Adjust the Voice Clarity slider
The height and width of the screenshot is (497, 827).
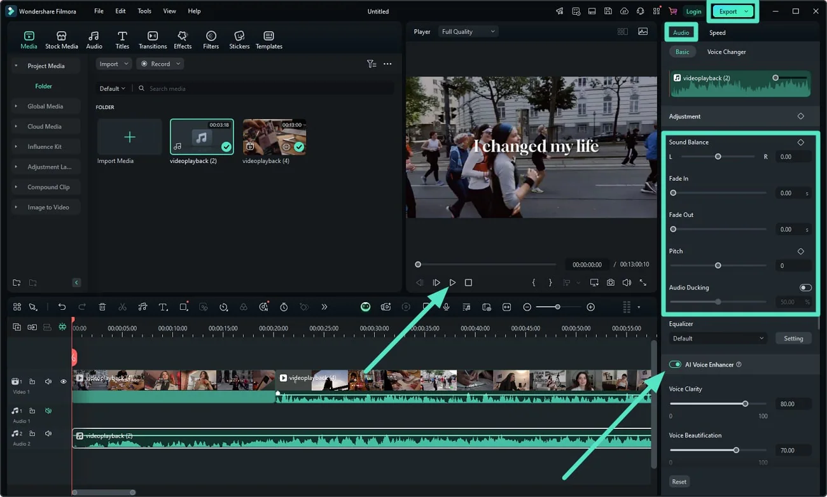pos(745,403)
